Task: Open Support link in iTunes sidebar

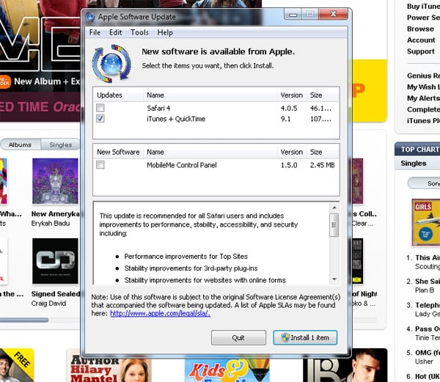Action: coord(421,51)
